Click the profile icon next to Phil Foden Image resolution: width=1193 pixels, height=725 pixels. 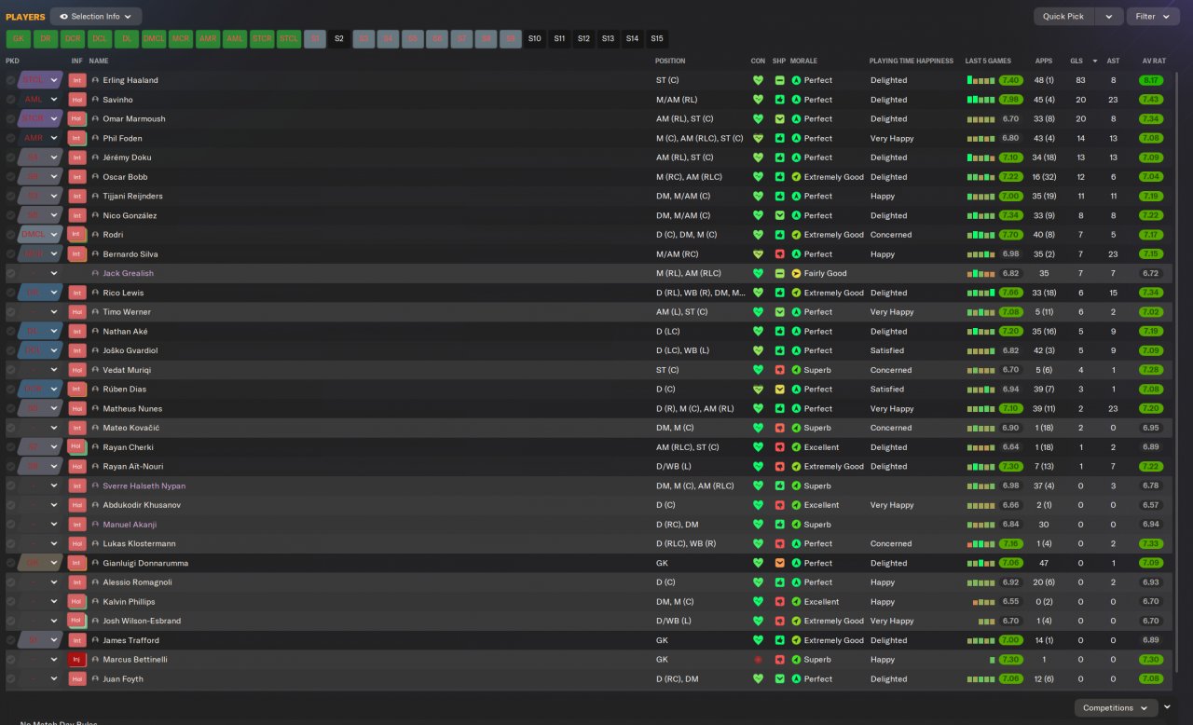[95, 138]
